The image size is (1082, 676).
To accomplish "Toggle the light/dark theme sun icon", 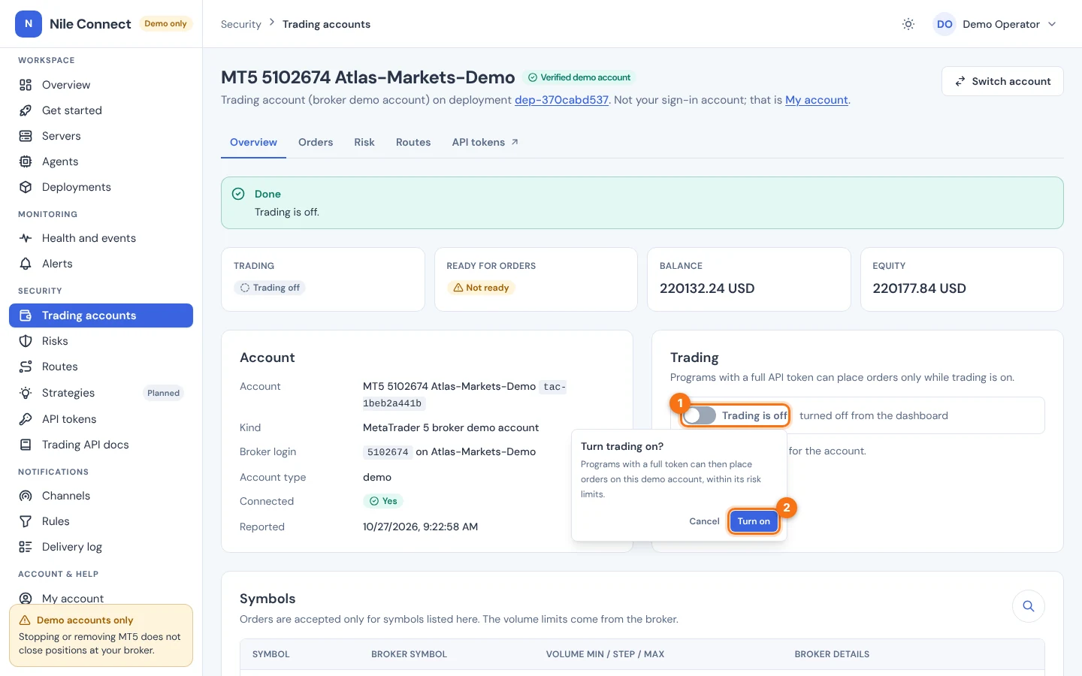I will pyautogui.click(x=908, y=24).
